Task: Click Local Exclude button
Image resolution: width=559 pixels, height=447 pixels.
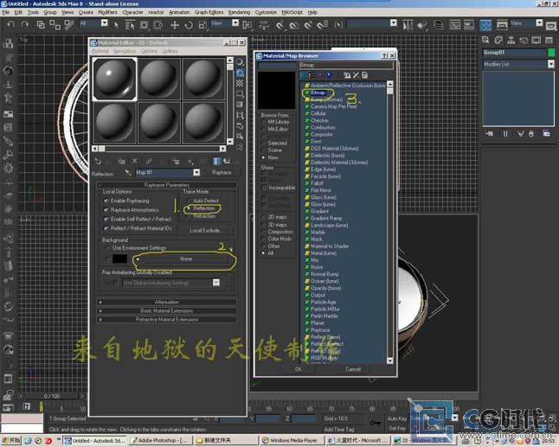Action: point(204,231)
